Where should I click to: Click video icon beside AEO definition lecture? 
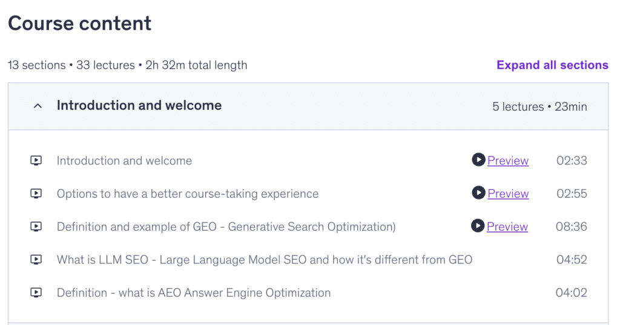click(36, 293)
